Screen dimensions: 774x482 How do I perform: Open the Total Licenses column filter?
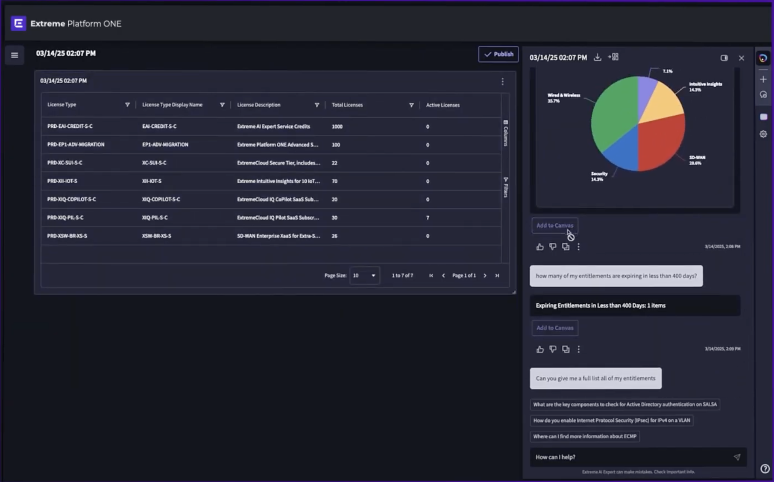point(411,105)
